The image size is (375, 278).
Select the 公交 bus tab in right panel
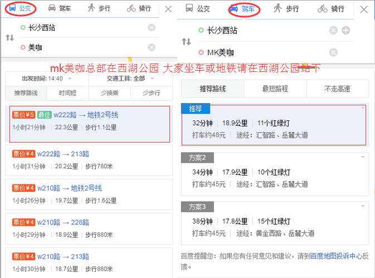click(x=198, y=8)
